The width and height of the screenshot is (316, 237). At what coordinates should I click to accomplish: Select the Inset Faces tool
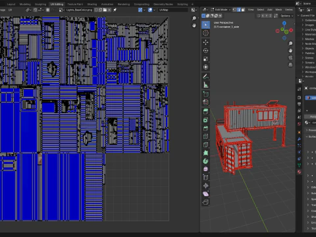tap(205, 120)
